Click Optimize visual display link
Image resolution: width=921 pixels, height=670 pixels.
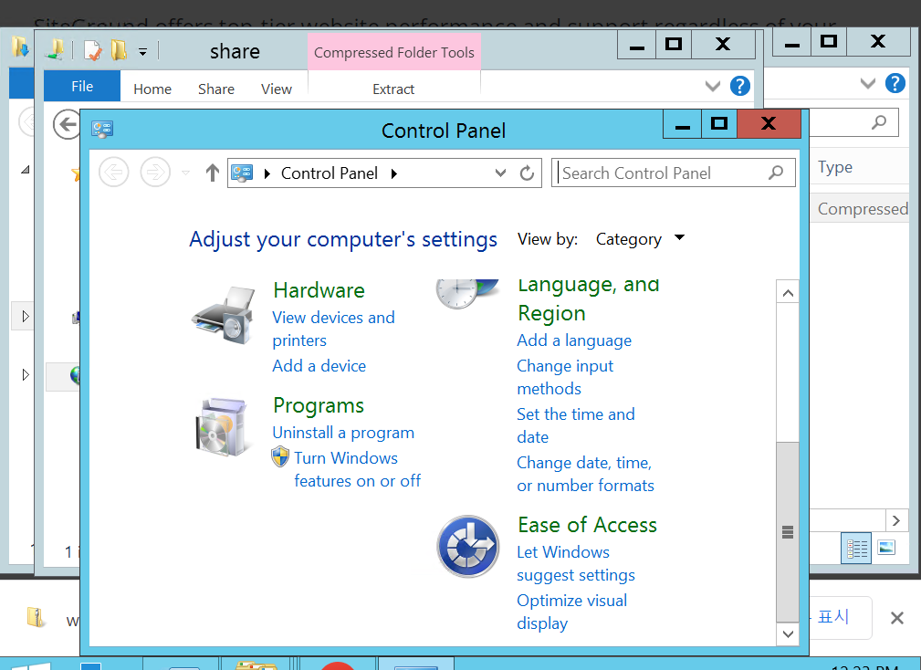click(x=571, y=612)
